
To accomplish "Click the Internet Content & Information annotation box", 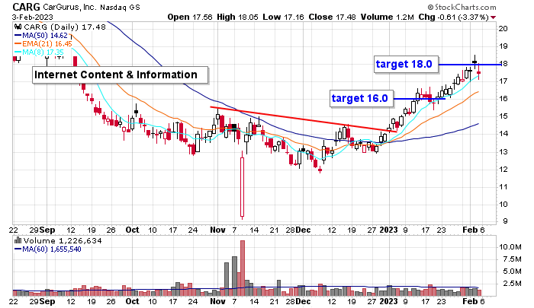I will (121, 75).
